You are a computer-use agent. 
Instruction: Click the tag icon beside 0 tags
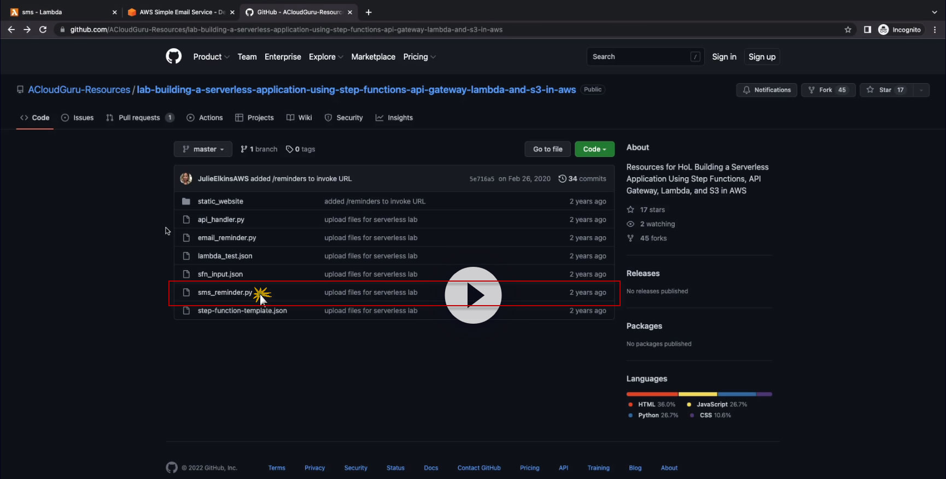pyautogui.click(x=289, y=149)
